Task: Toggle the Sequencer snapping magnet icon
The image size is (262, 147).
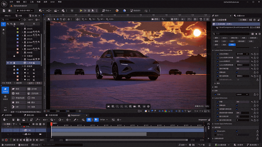Action: click(x=89, y=120)
